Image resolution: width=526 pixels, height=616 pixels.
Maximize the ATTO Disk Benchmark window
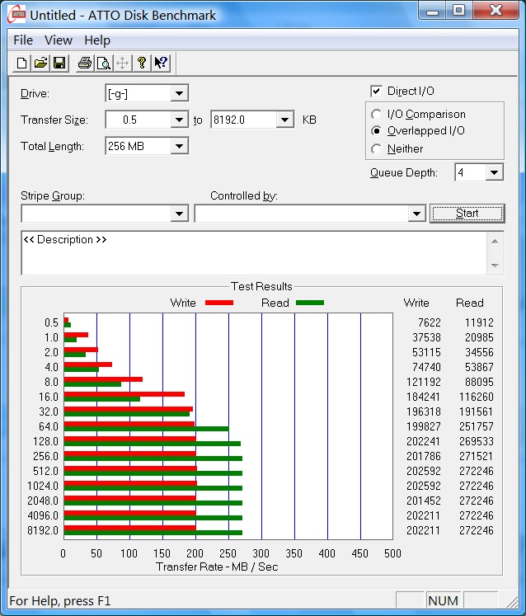click(459, 11)
